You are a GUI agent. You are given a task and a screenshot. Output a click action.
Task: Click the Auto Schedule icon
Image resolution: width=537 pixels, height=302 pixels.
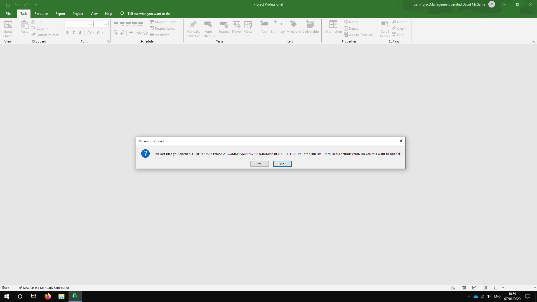(208, 25)
